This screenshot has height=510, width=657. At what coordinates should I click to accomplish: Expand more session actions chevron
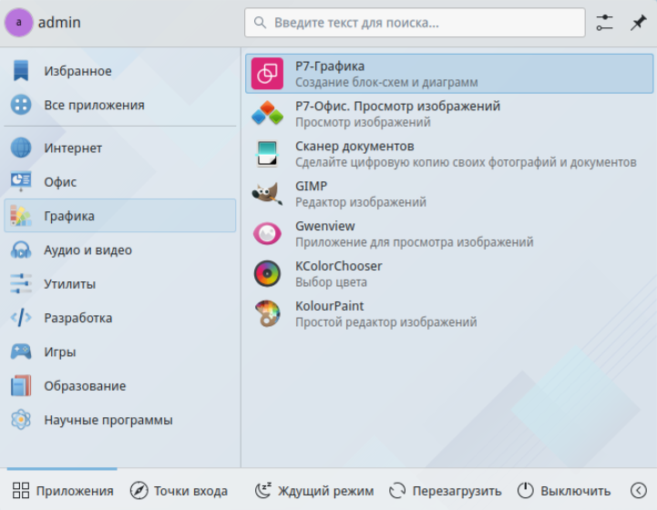(x=639, y=490)
